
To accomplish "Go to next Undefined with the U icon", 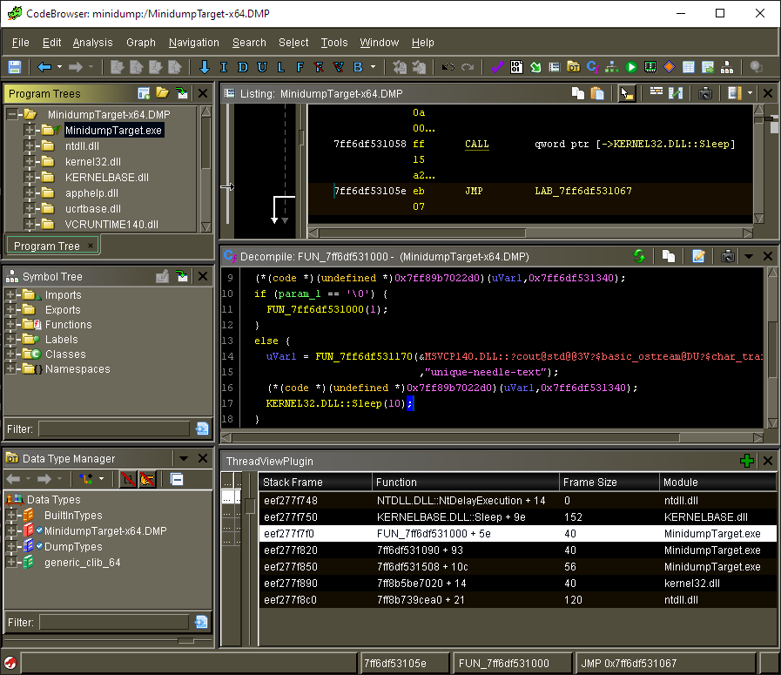I will click(x=262, y=67).
